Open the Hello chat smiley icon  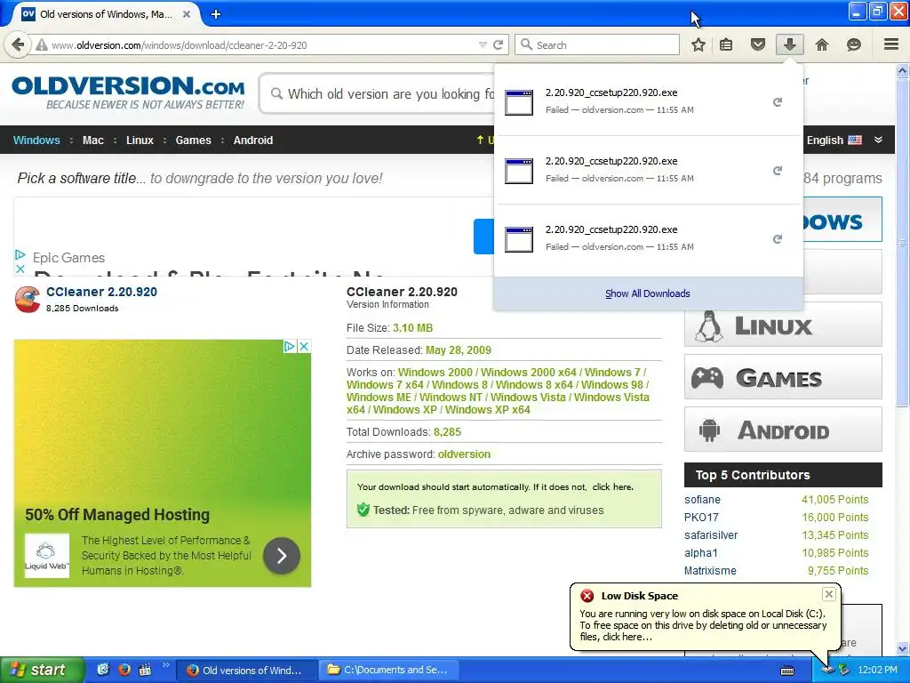853,44
